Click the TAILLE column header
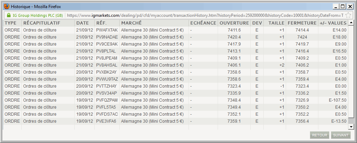This screenshot has height=143, width=357. tap(276, 23)
